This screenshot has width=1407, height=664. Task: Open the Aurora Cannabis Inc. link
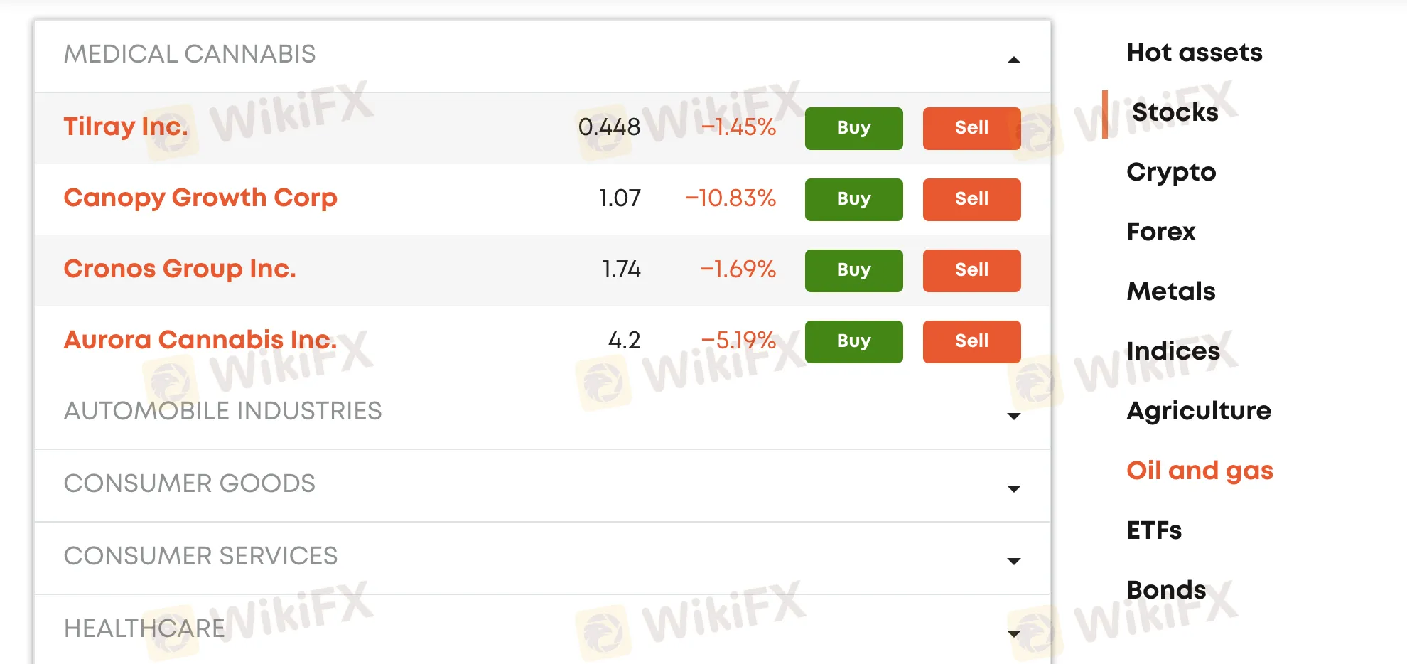pos(200,340)
